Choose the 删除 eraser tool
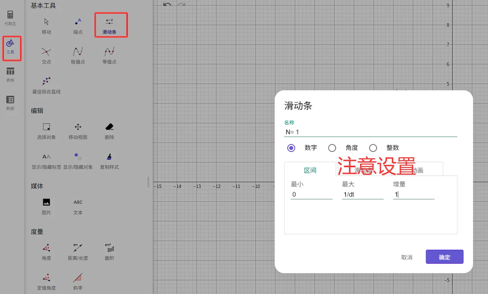 click(109, 130)
